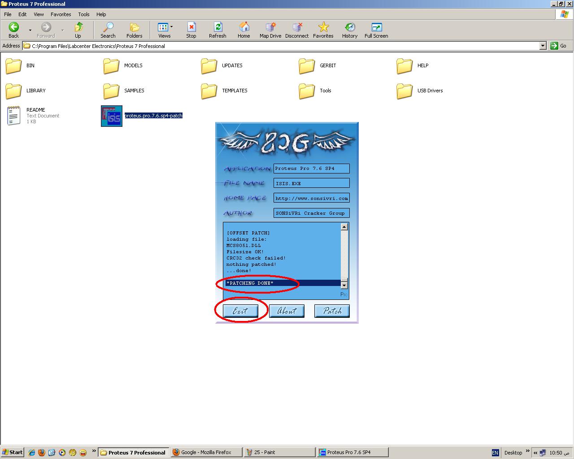The image size is (574, 459).
Task: Expand the Back history dropdown arrow
Action: click(30, 30)
